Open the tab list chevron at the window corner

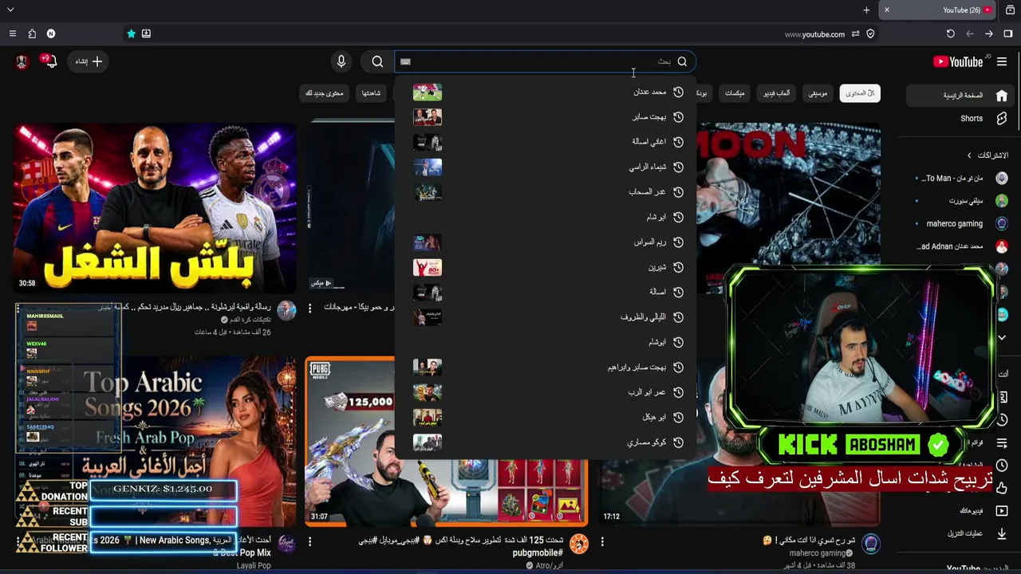pos(10,10)
